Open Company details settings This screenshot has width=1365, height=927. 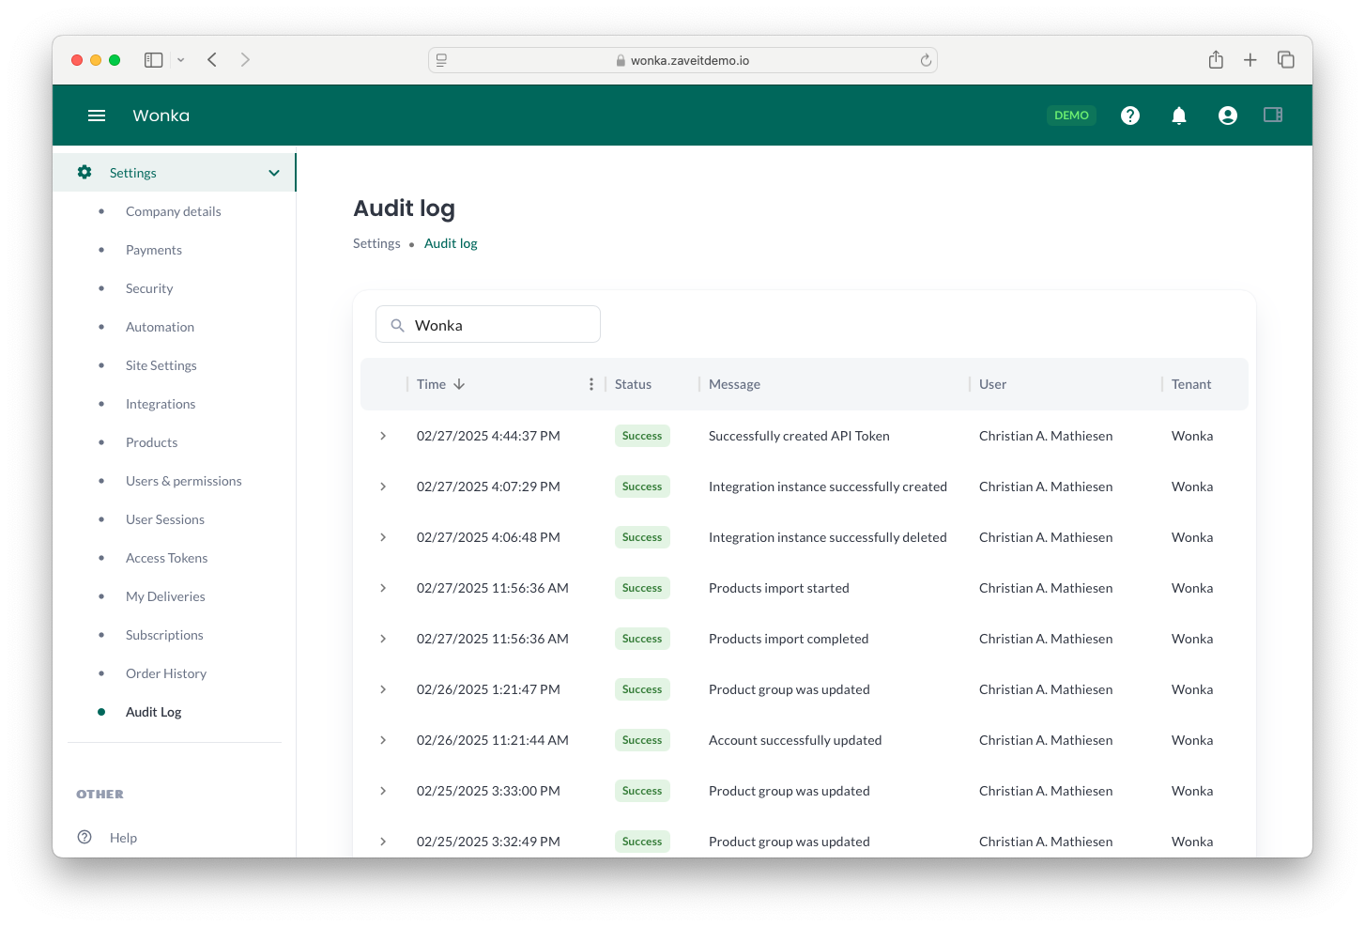click(x=174, y=211)
